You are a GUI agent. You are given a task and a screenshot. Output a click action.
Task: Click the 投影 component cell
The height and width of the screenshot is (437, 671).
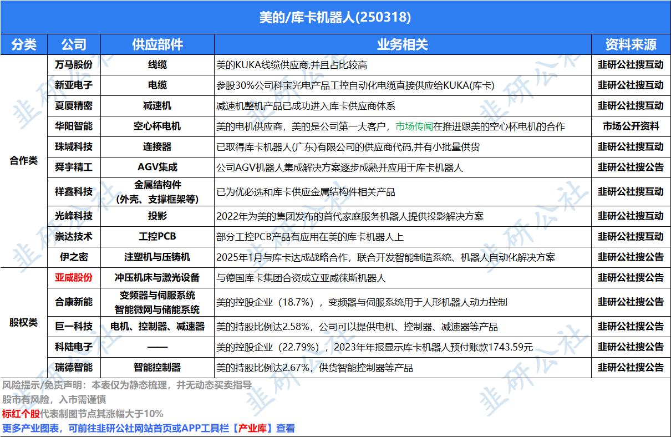[x=157, y=216]
